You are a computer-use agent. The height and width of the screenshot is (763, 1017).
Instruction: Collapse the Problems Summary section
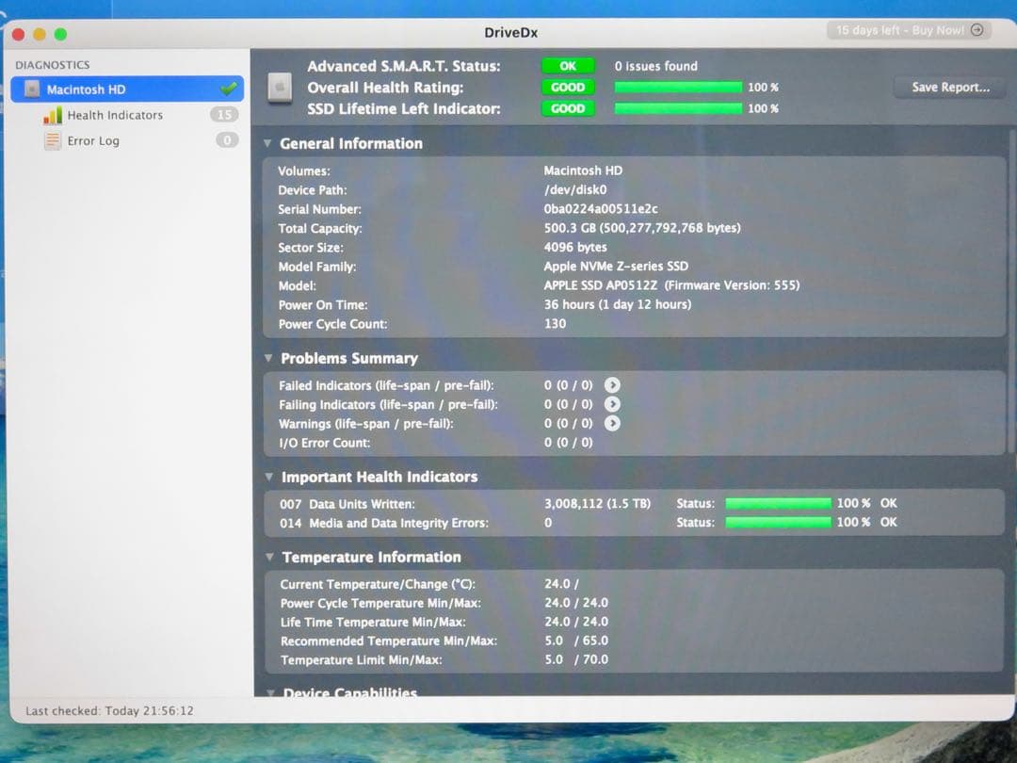pyautogui.click(x=268, y=358)
